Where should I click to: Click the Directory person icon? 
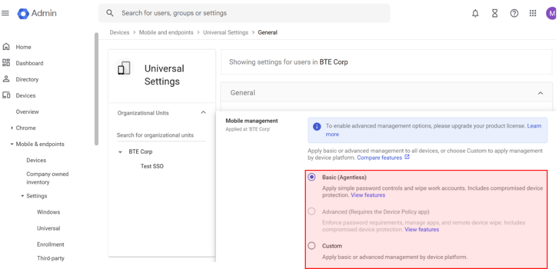click(x=6, y=79)
